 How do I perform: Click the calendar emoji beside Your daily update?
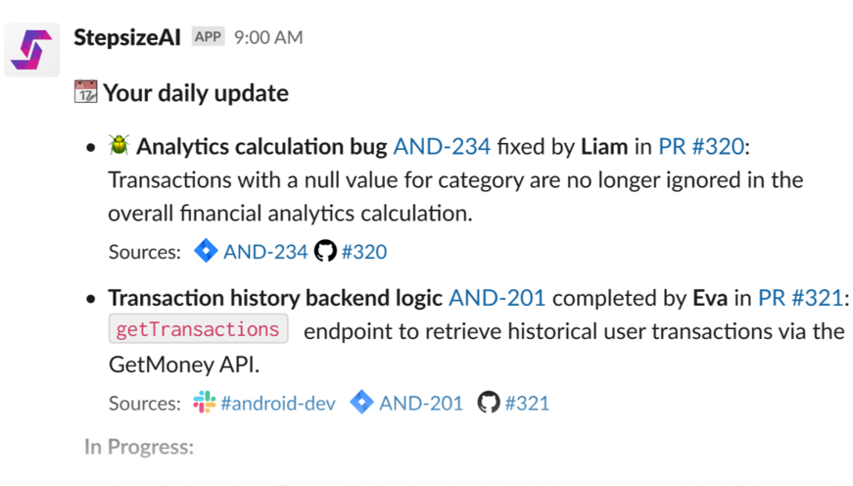click(x=86, y=93)
